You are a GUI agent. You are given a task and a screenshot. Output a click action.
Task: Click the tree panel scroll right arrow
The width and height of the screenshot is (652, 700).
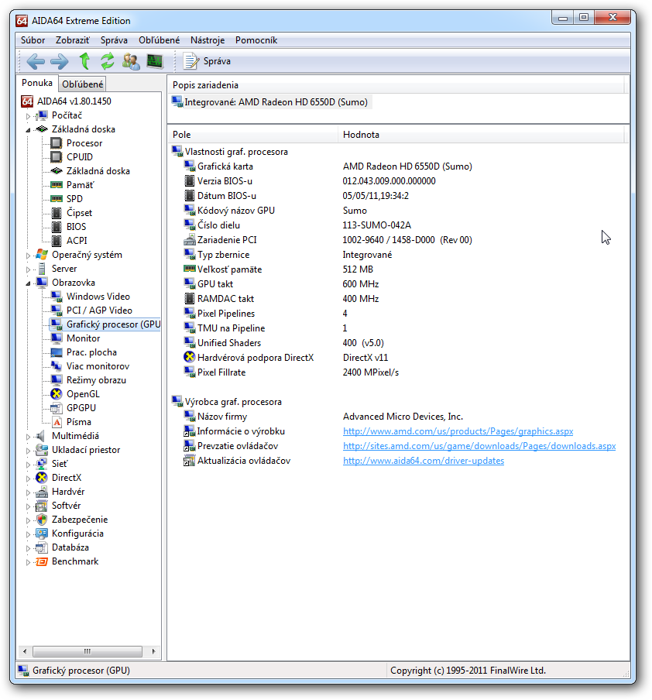point(154,651)
